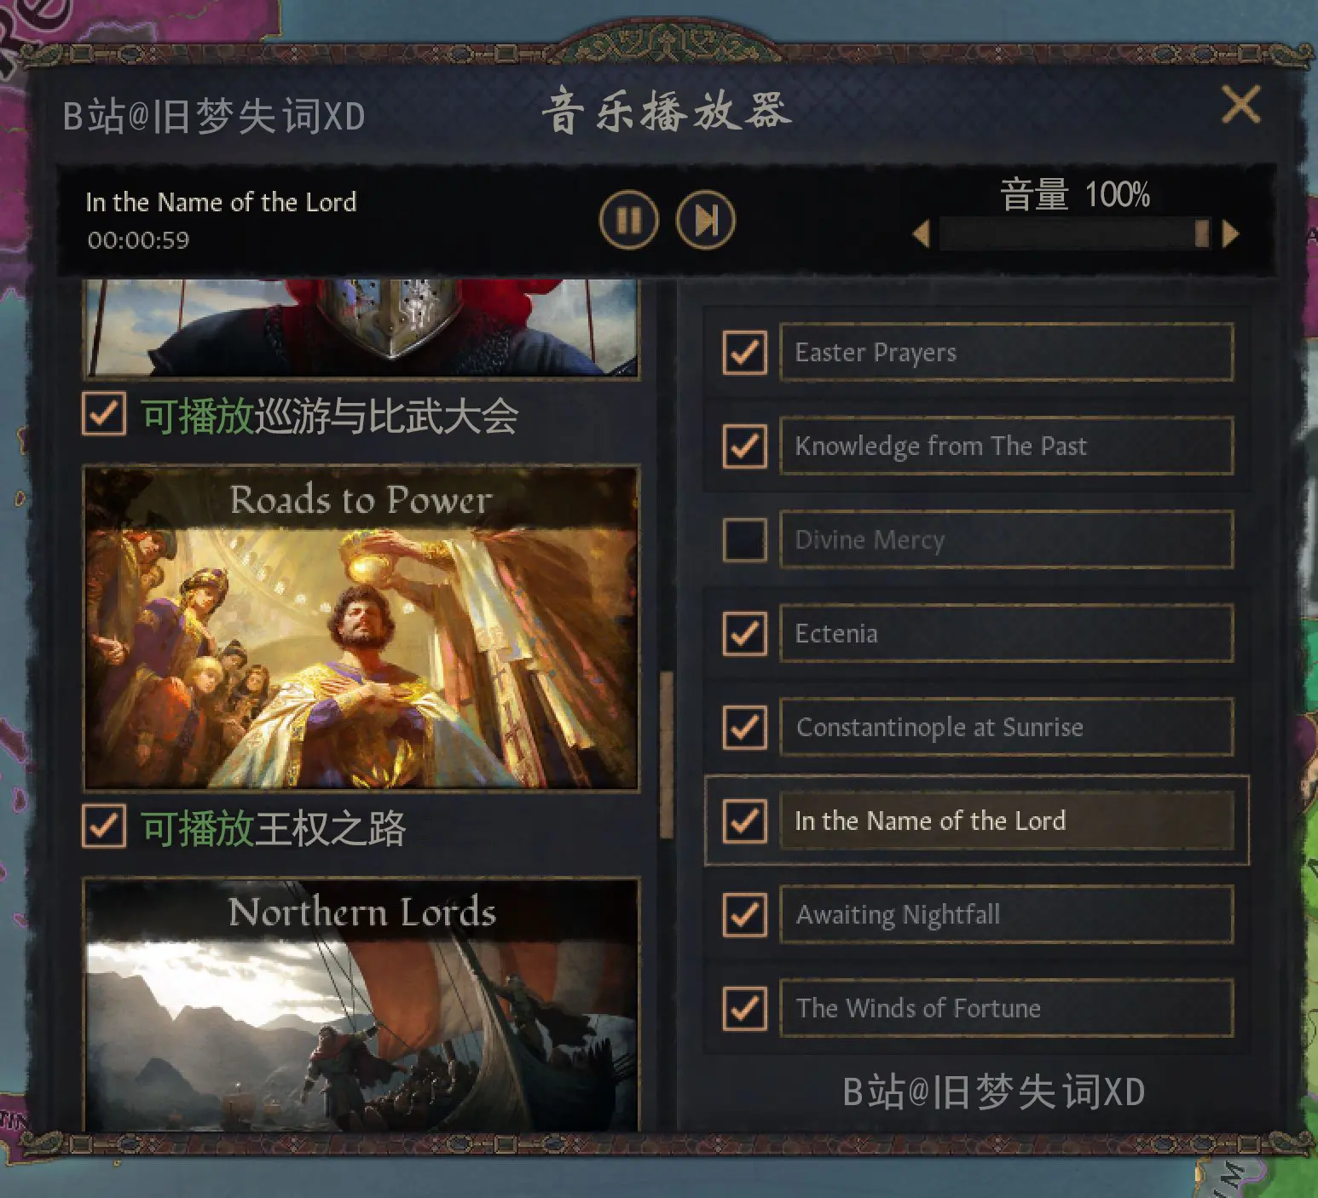
Task: Enable the Divine Mercy track checkbox
Action: click(744, 539)
